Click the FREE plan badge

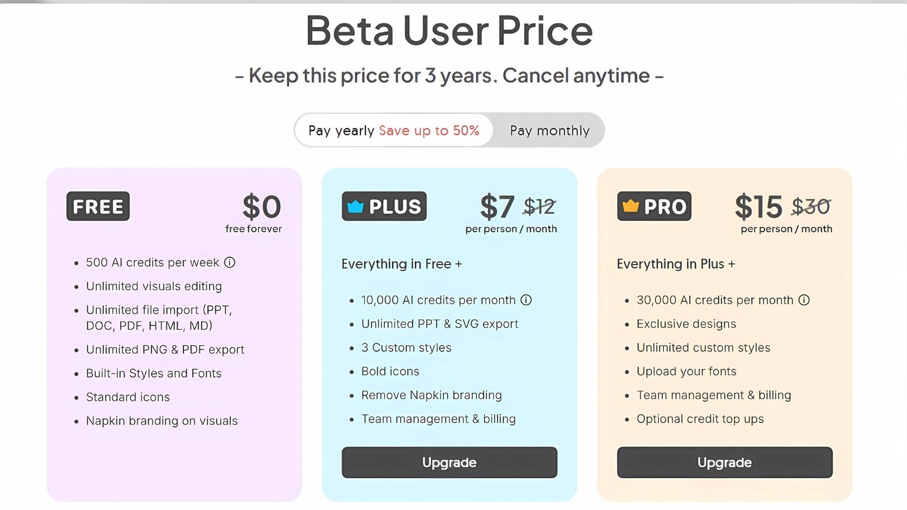click(x=98, y=206)
